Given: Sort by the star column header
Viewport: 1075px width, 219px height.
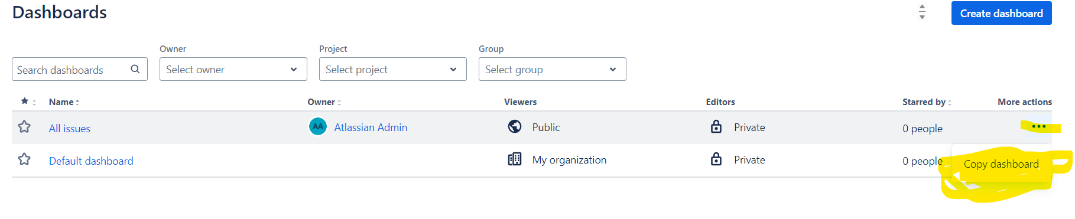Looking at the screenshot, I should tap(28, 102).
